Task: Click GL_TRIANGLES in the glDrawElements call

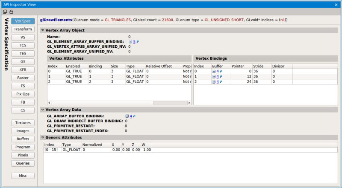Action: coord(118,20)
